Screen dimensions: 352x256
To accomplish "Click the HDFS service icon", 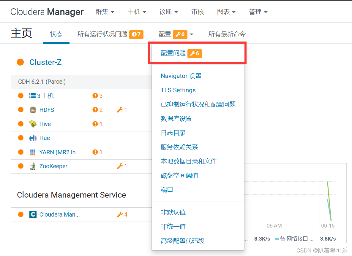I will [x=33, y=110].
